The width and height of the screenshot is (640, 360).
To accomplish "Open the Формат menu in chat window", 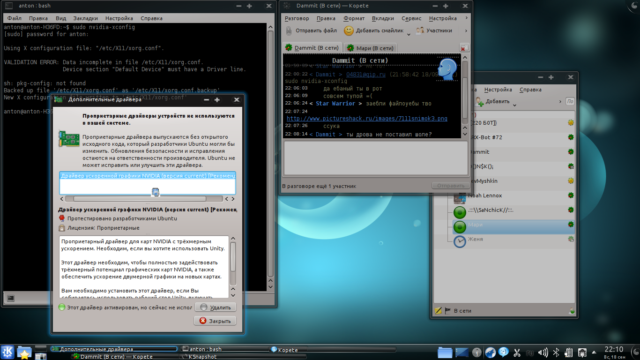I will coord(354,18).
